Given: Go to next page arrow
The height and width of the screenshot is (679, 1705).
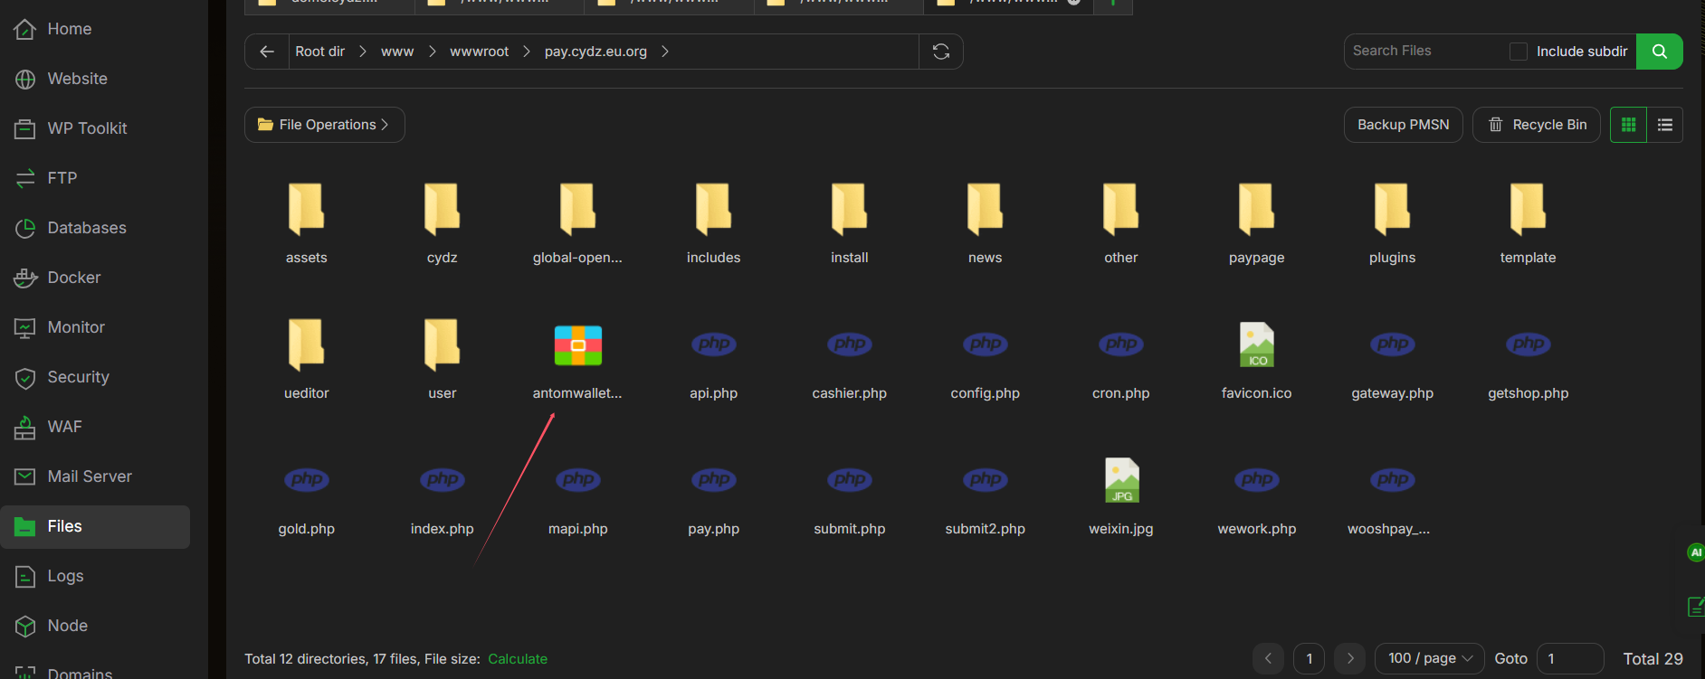Looking at the screenshot, I should click(1350, 658).
